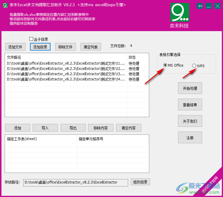Select the file row ending with t3
The height and width of the screenshot is (197, 223).
coord(77,74)
